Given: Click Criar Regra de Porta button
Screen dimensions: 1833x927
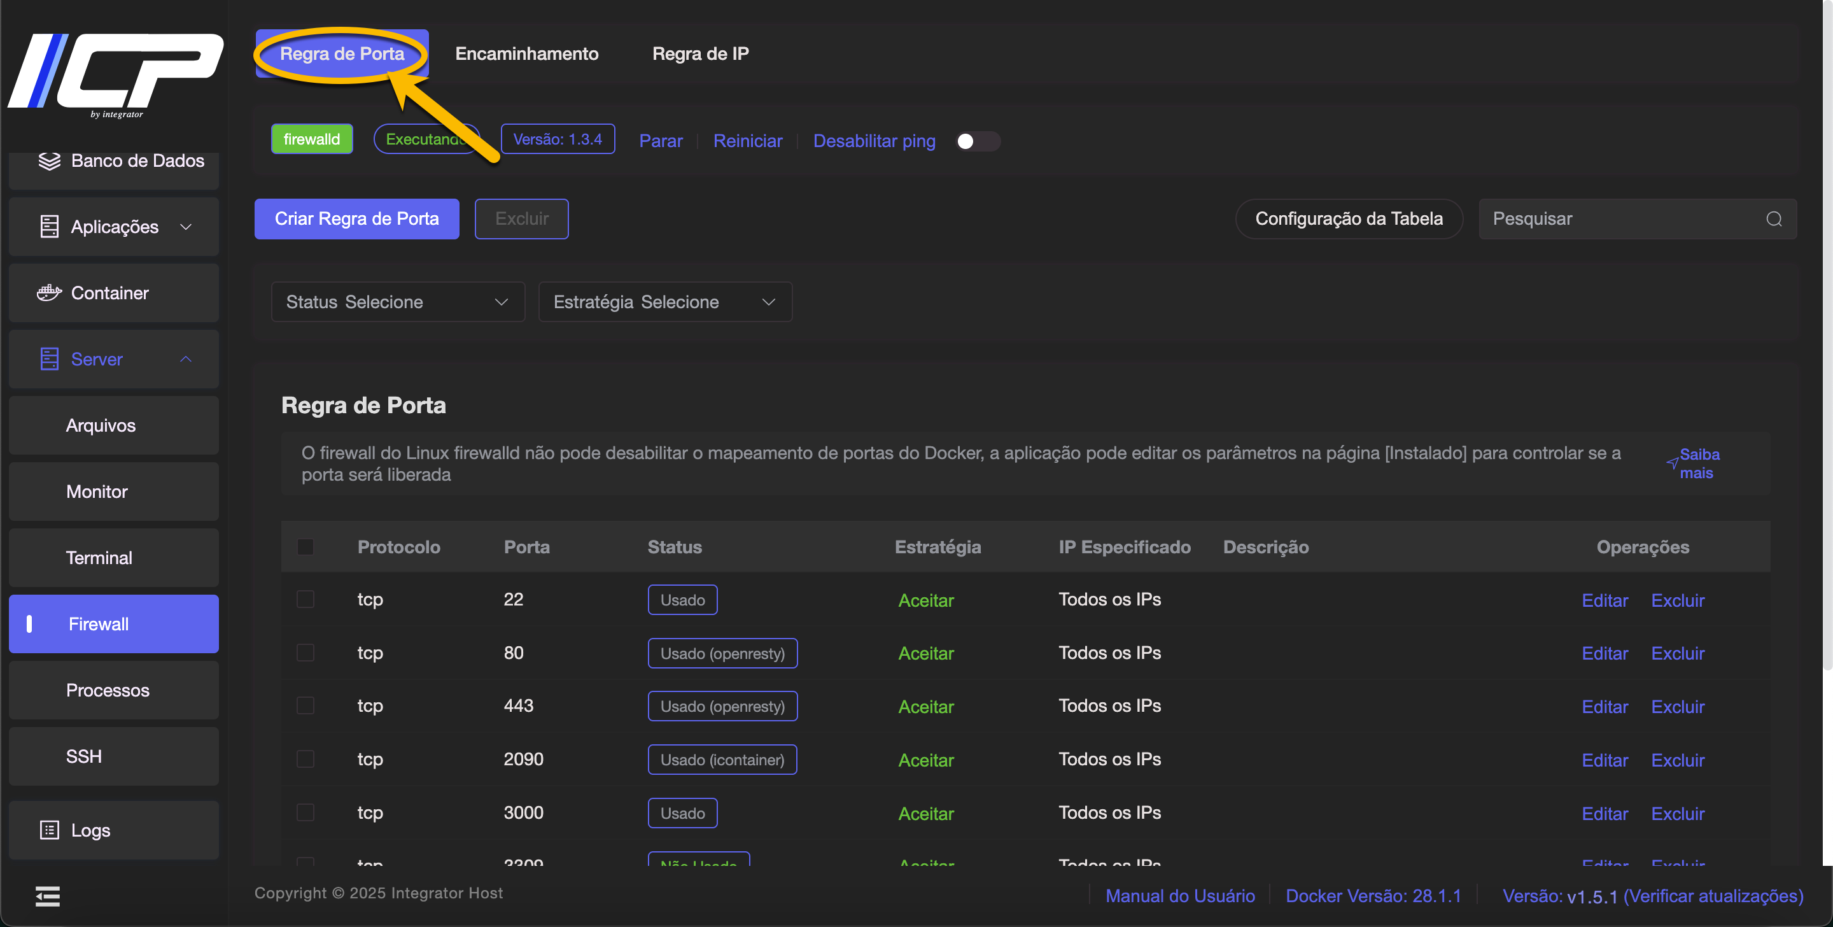Looking at the screenshot, I should coord(356,218).
